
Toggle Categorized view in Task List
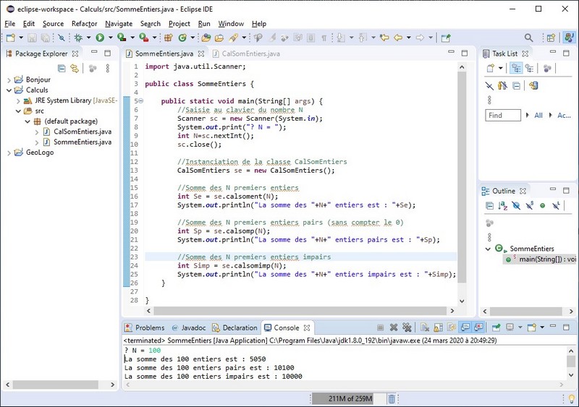(516, 68)
